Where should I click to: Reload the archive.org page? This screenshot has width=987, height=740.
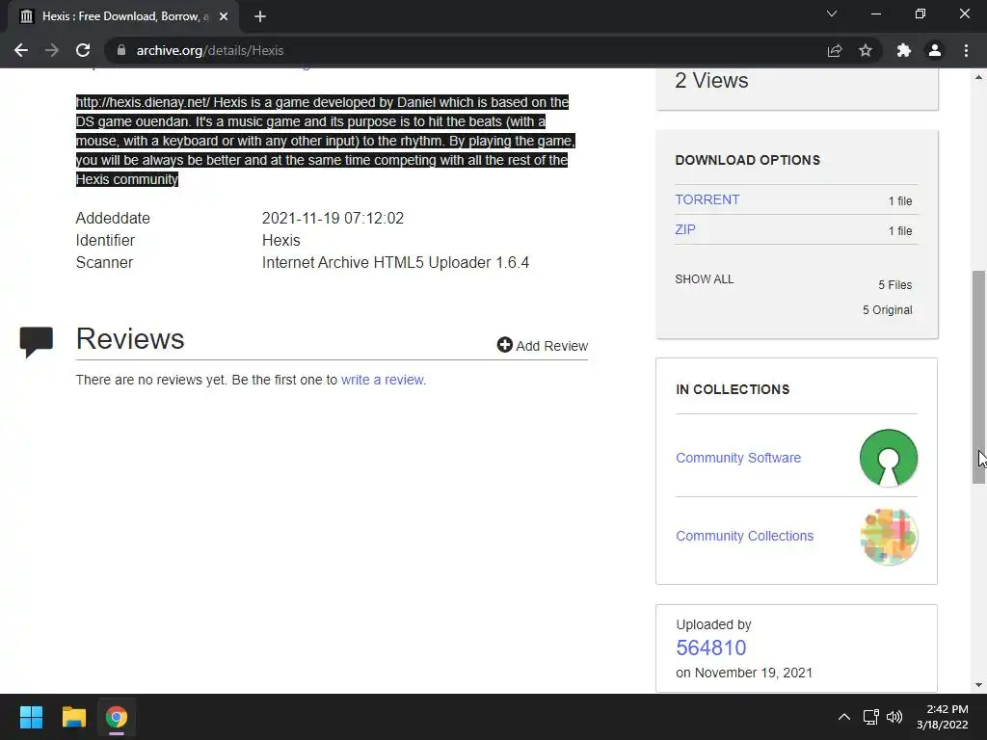[x=83, y=50]
